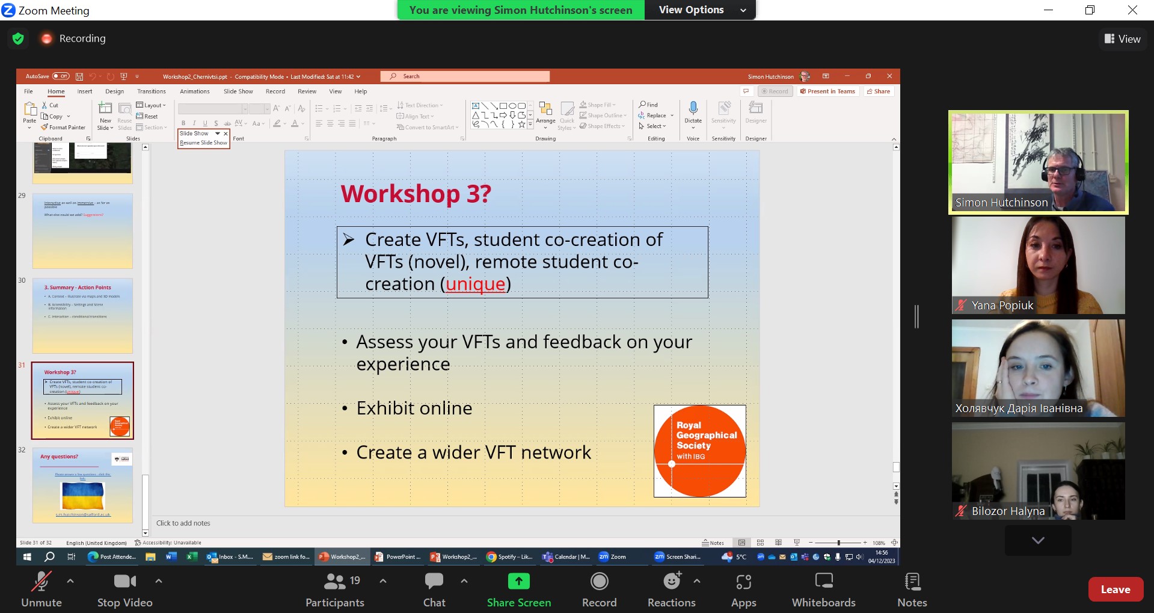Open the Design ribbon tab
The width and height of the screenshot is (1154, 613).
(x=114, y=91)
